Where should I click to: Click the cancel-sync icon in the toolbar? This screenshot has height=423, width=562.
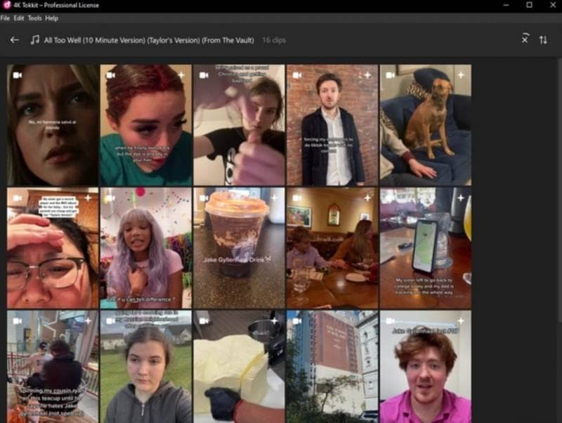(525, 39)
